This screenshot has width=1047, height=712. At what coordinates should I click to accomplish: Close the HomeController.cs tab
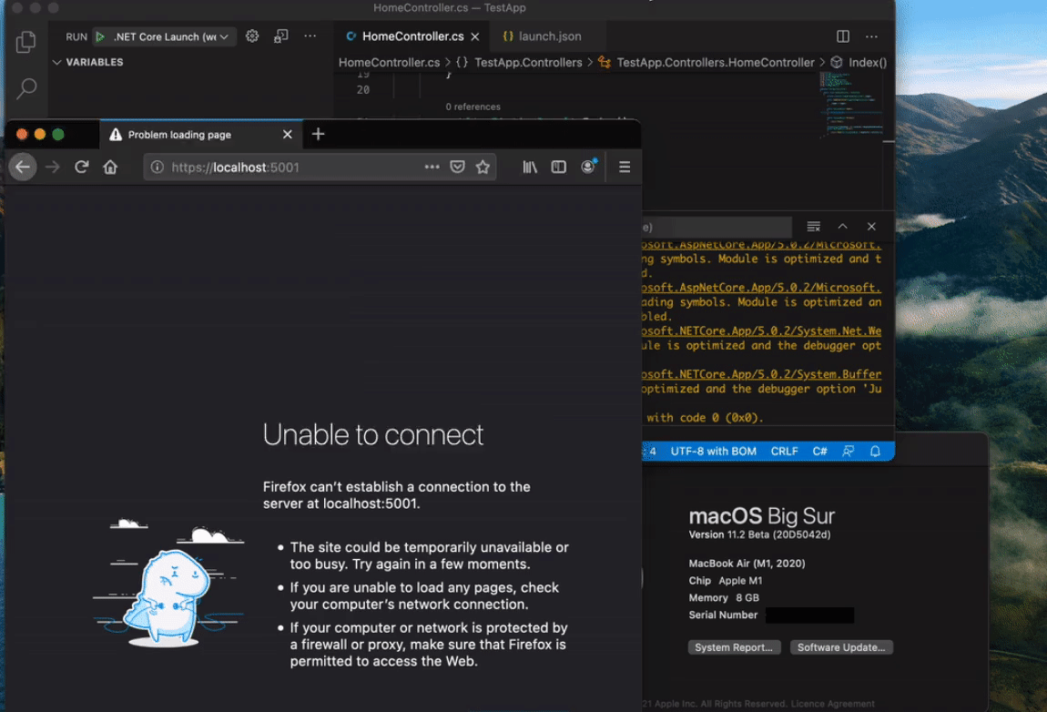tap(474, 36)
